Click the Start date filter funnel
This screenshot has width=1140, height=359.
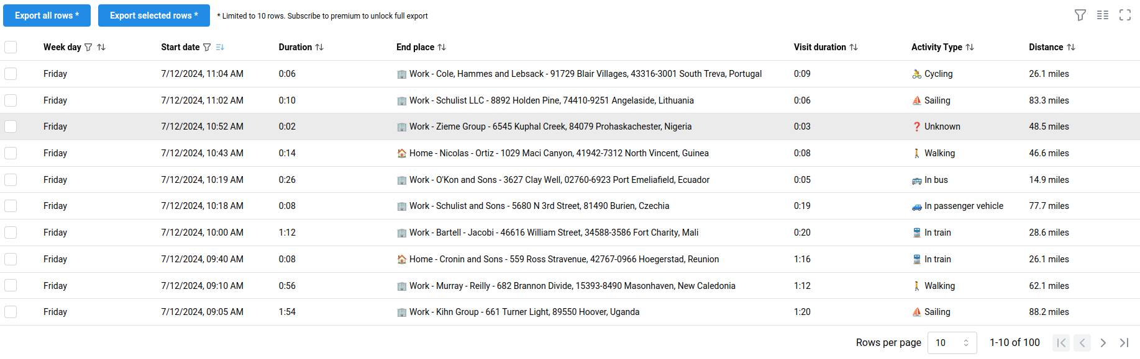pos(207,47)
